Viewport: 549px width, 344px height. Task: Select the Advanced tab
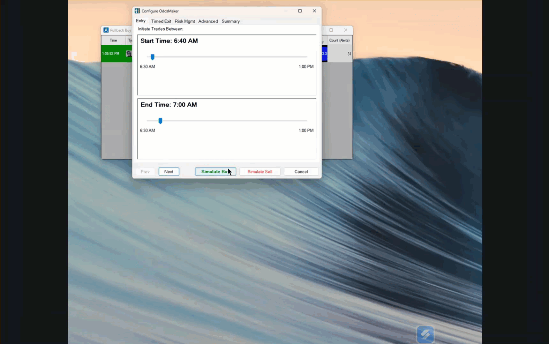[x=208, y=21]
